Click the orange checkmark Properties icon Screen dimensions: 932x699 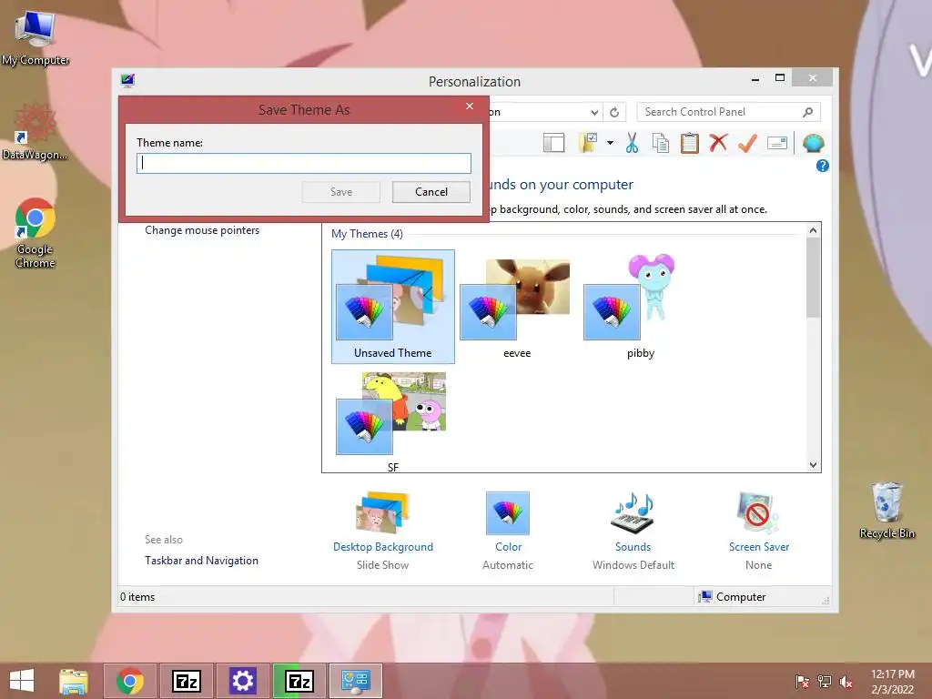[748, 143]
